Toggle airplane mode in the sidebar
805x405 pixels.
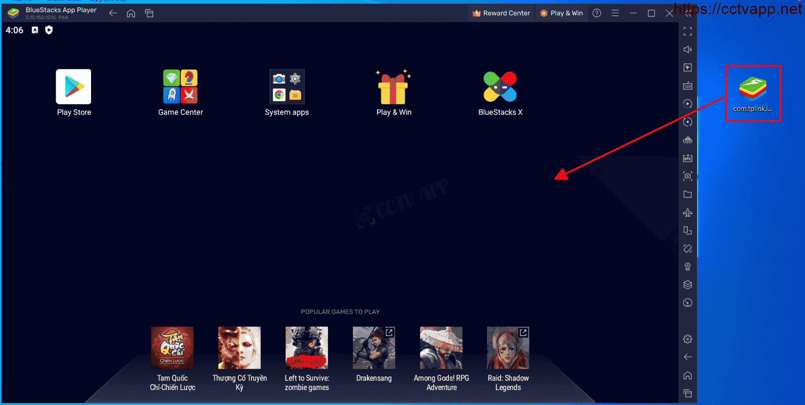tap(687, 212)
